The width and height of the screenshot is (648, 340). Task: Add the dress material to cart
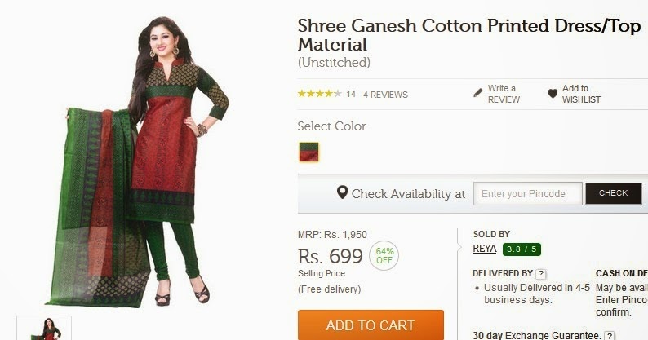[x=371, y=325]
